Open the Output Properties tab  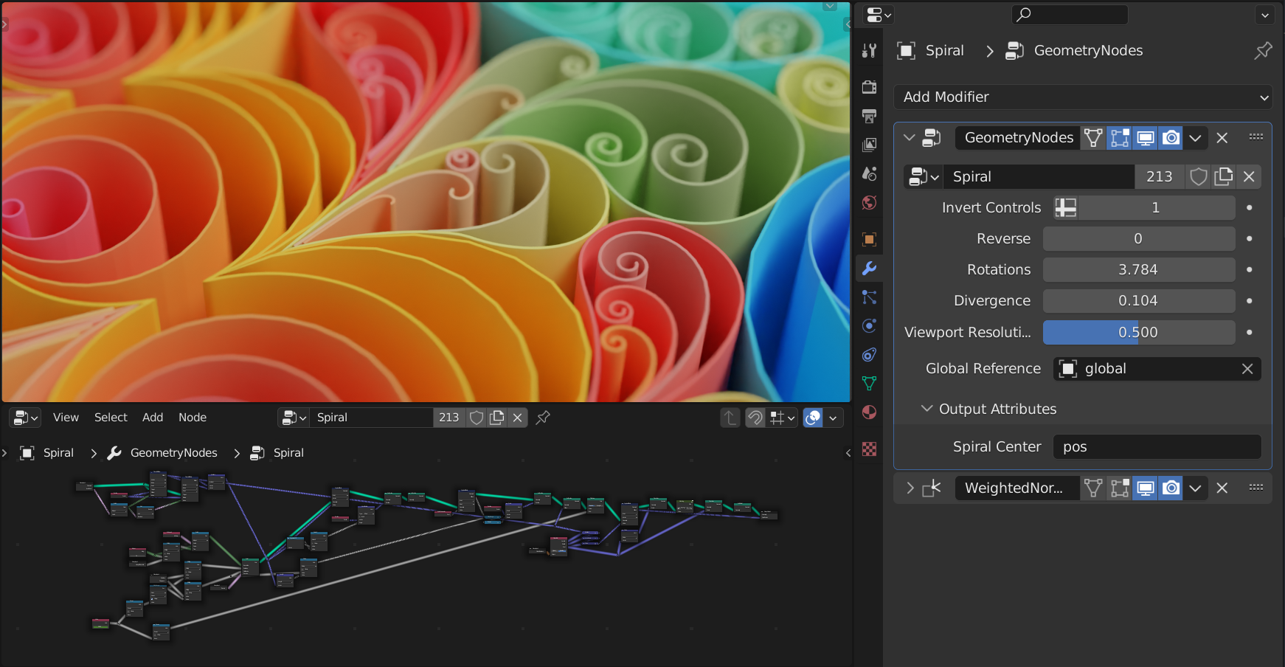click(869, 116)
